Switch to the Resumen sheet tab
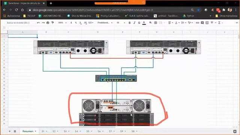Viewport: 240px width, 135px height. [29, 131]
